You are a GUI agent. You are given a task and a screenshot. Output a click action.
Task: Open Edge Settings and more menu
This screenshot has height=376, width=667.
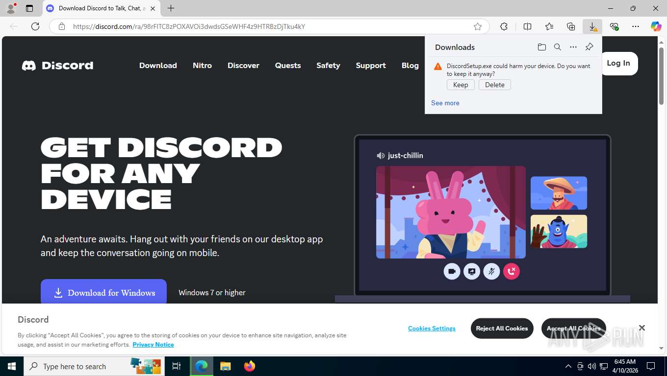coord(636,26)
